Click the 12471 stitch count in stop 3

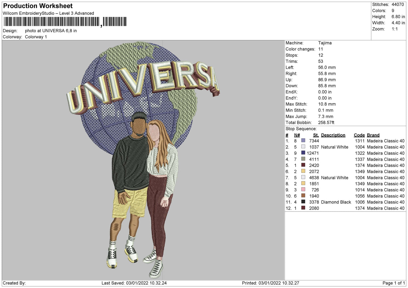(x=313, y=153)
